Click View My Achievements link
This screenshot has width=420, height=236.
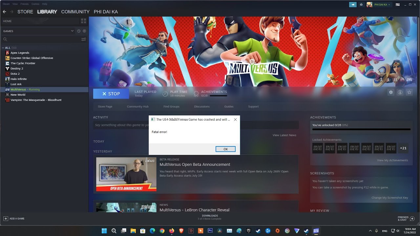392,160
